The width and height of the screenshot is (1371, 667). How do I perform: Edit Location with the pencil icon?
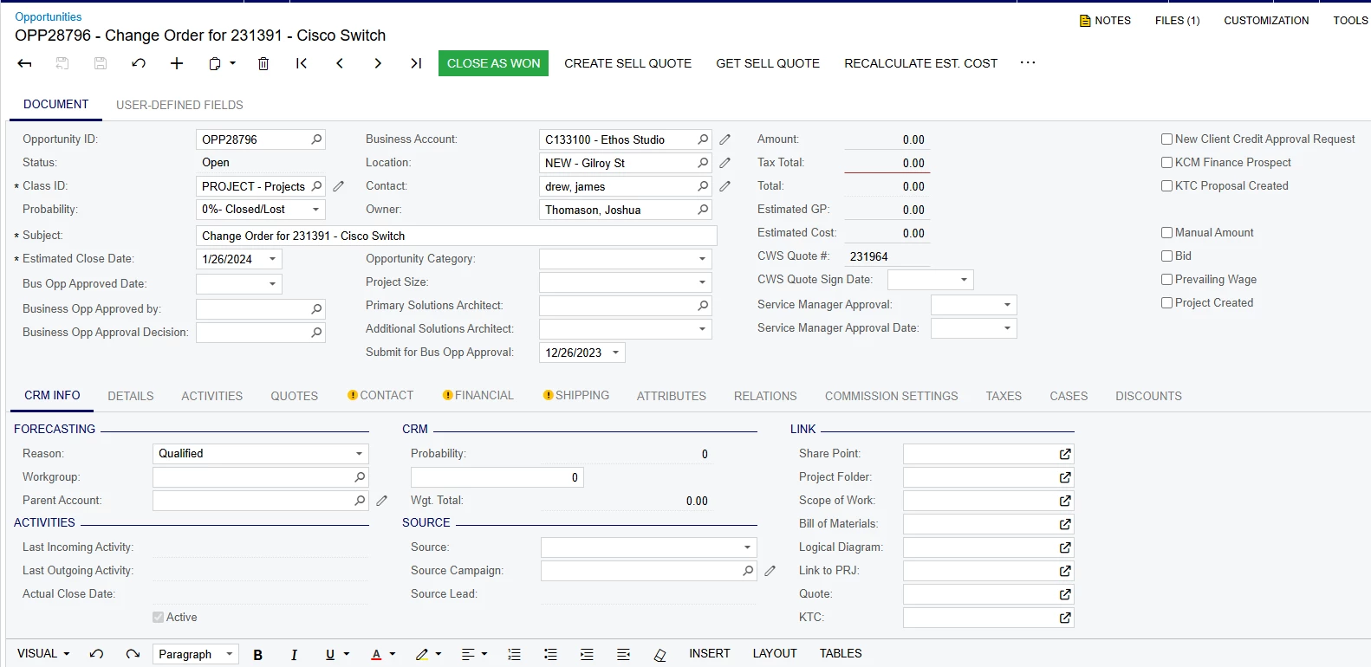[x=725, y=163]
